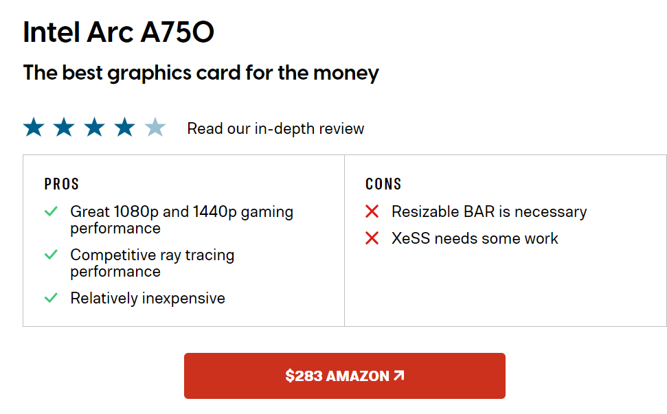
Task: Click the first rating star
Action: [34, 128]
